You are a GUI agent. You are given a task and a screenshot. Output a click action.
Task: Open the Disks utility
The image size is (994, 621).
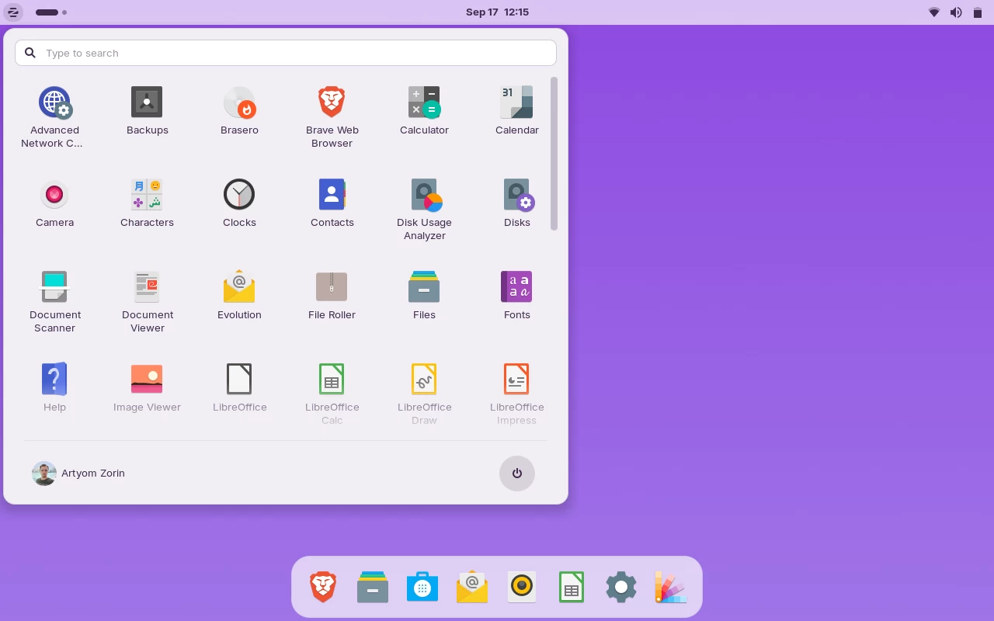(x=516, y=202)
